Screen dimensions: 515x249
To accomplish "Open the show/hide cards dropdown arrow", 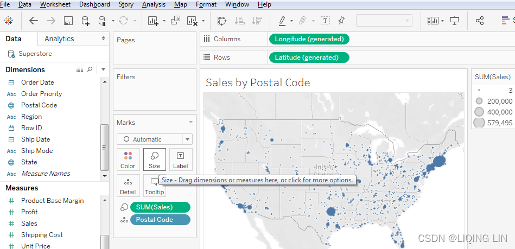I will 443,21.
